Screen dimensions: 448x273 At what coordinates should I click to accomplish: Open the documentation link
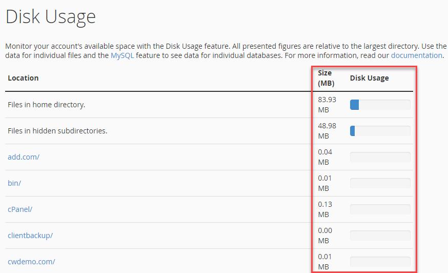tap(416, 55)
